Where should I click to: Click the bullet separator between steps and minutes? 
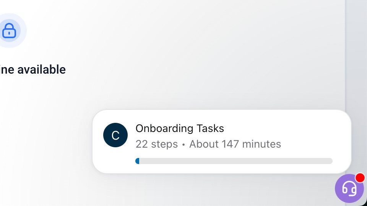183,145
